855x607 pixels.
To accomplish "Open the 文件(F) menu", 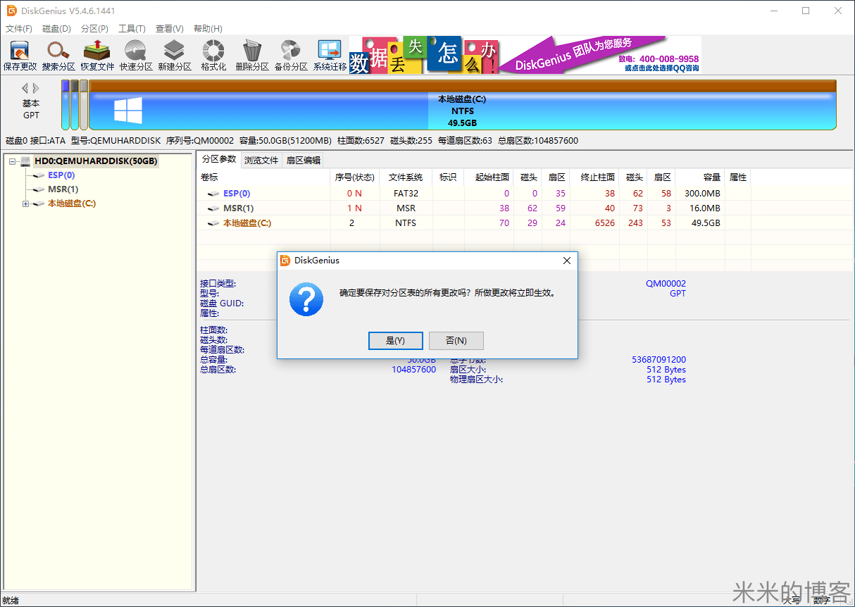I will [19, 28].
